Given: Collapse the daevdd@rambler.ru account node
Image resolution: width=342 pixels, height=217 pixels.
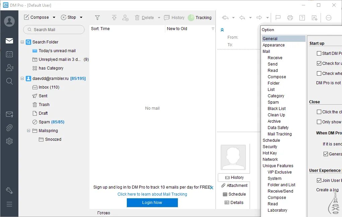Looking at the screenshot, I should pos(22,78).
